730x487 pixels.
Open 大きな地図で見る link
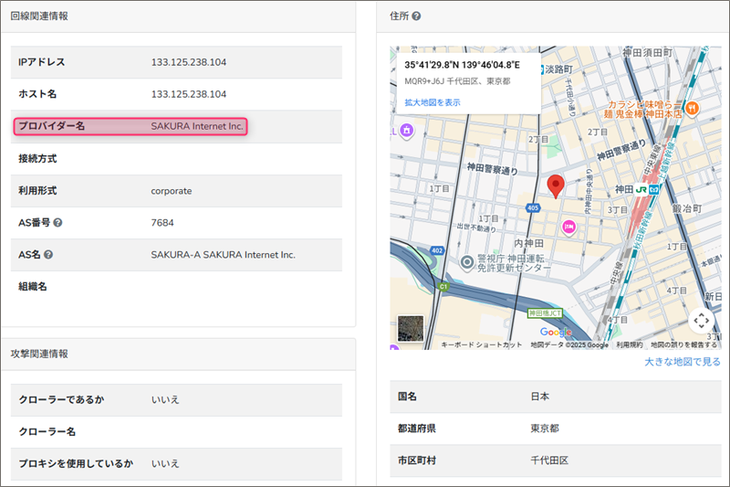(682, 362)
